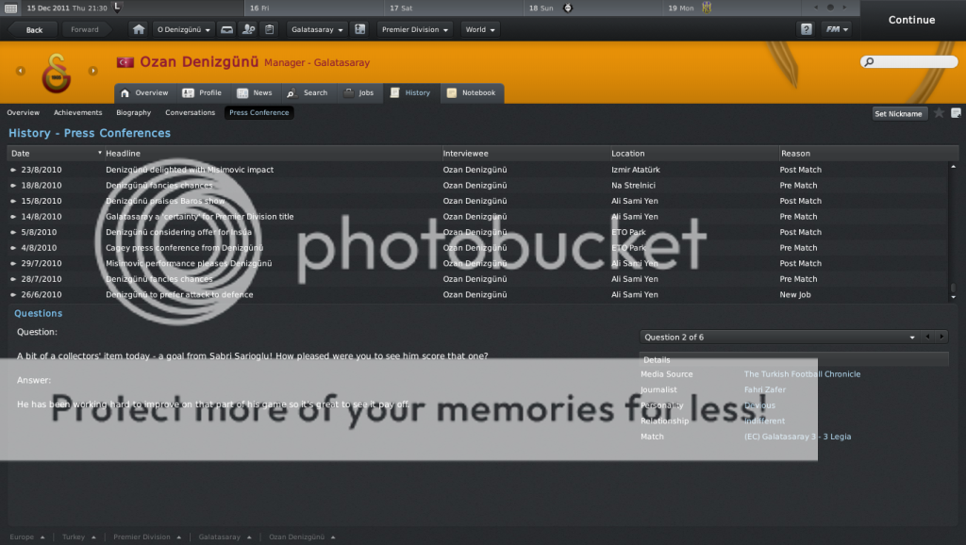Screen dimensions: 966x545
Task: Switch to the Jobs tab
Action: tap(359, 93)
